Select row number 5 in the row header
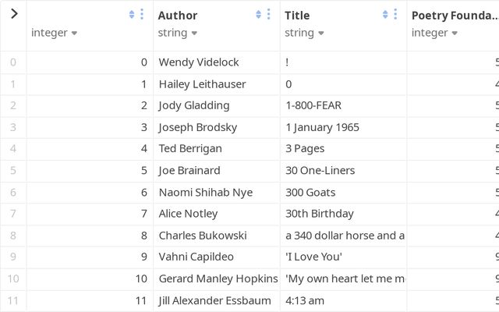Screen dimensions: 499x312 [x=12, y=170]
